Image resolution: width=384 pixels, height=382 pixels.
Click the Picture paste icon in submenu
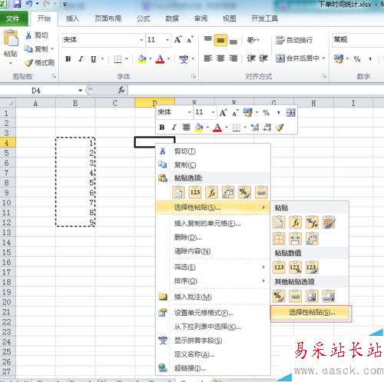pyautogui.click(x=312, y=296)
